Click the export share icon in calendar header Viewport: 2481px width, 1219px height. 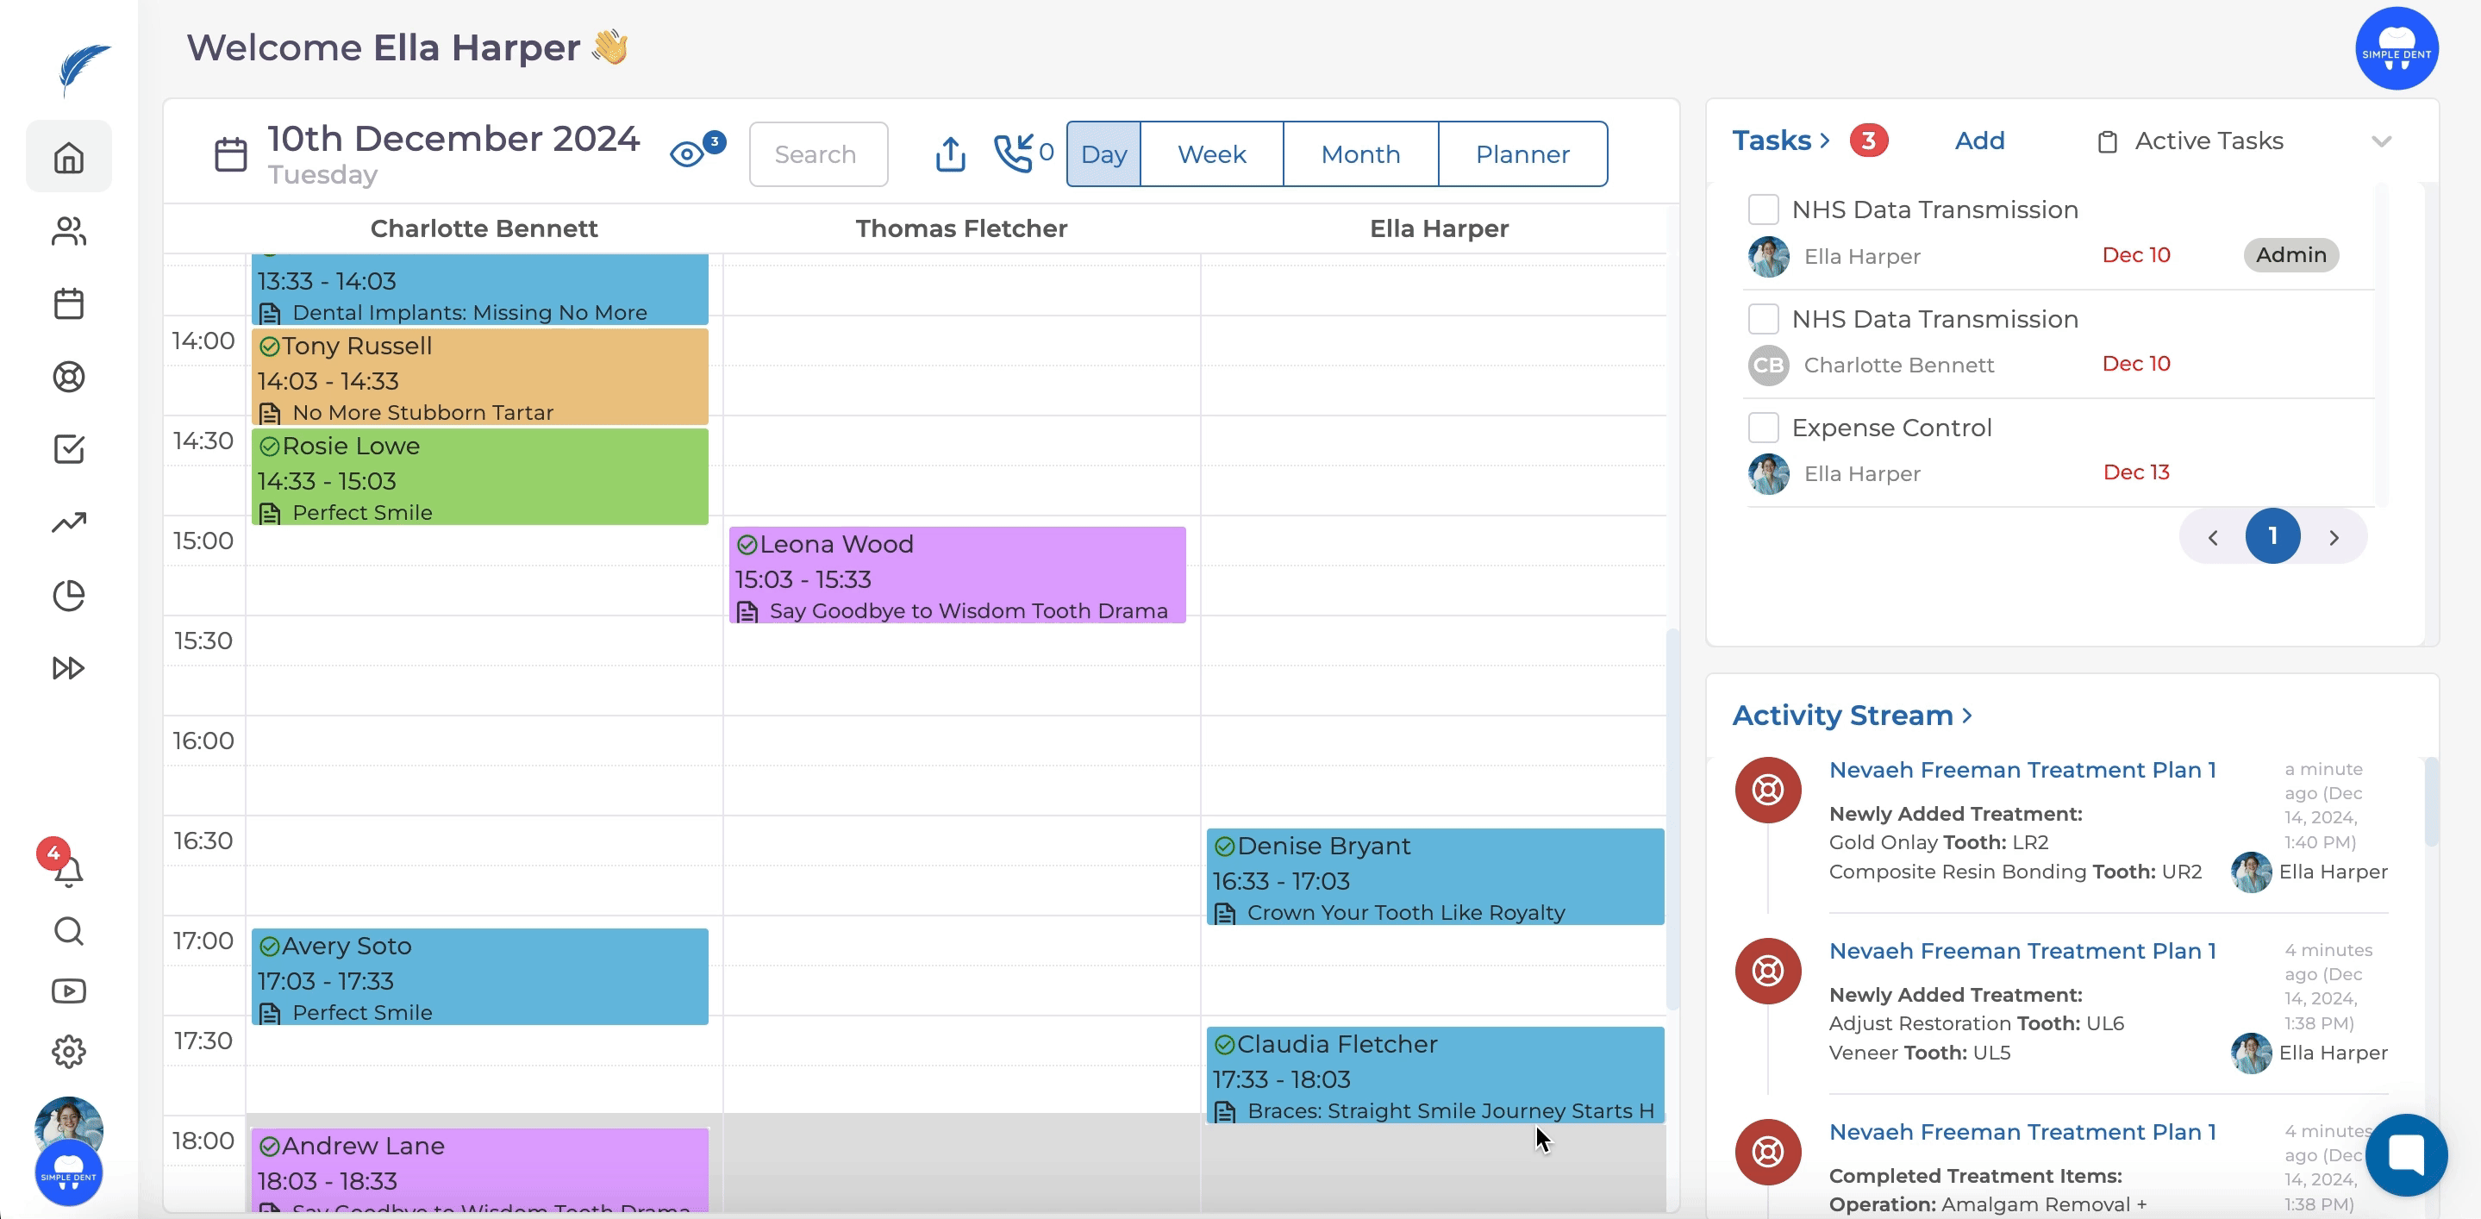(950, 154)
